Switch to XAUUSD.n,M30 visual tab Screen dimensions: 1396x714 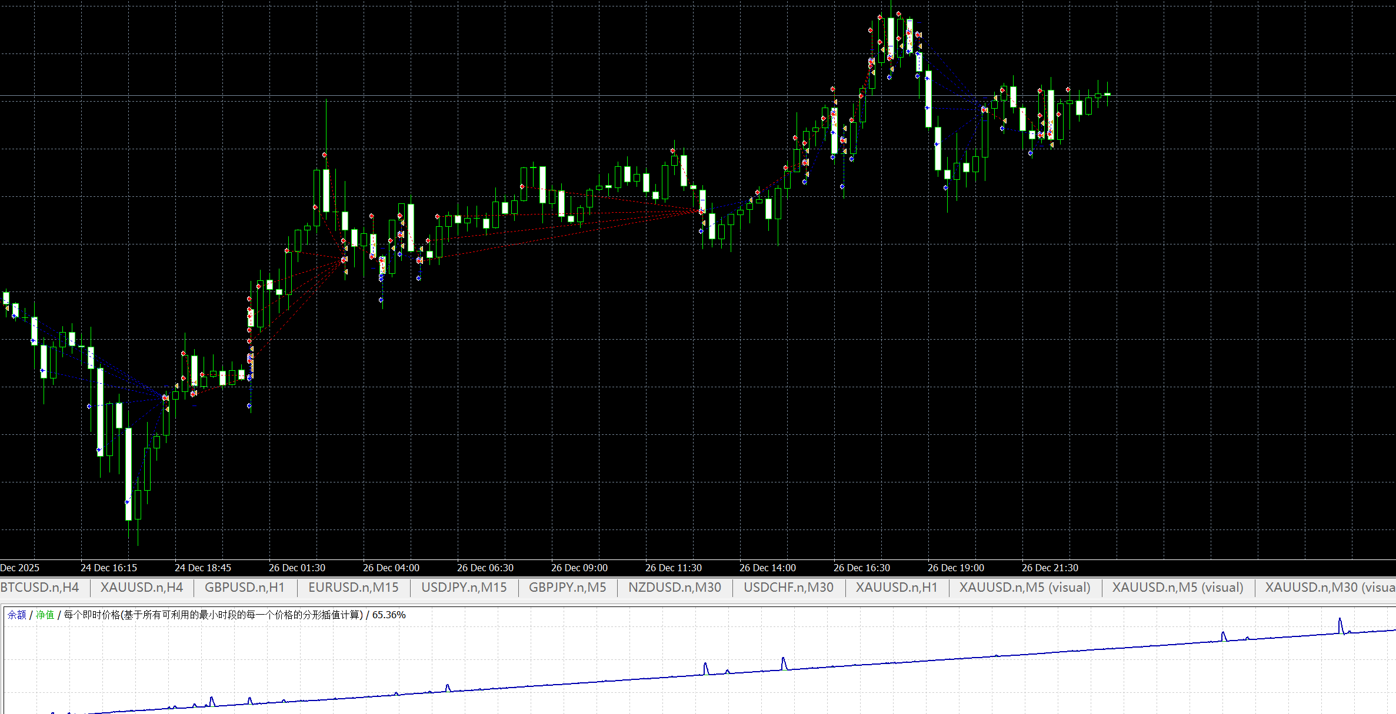coord(1330,587)
